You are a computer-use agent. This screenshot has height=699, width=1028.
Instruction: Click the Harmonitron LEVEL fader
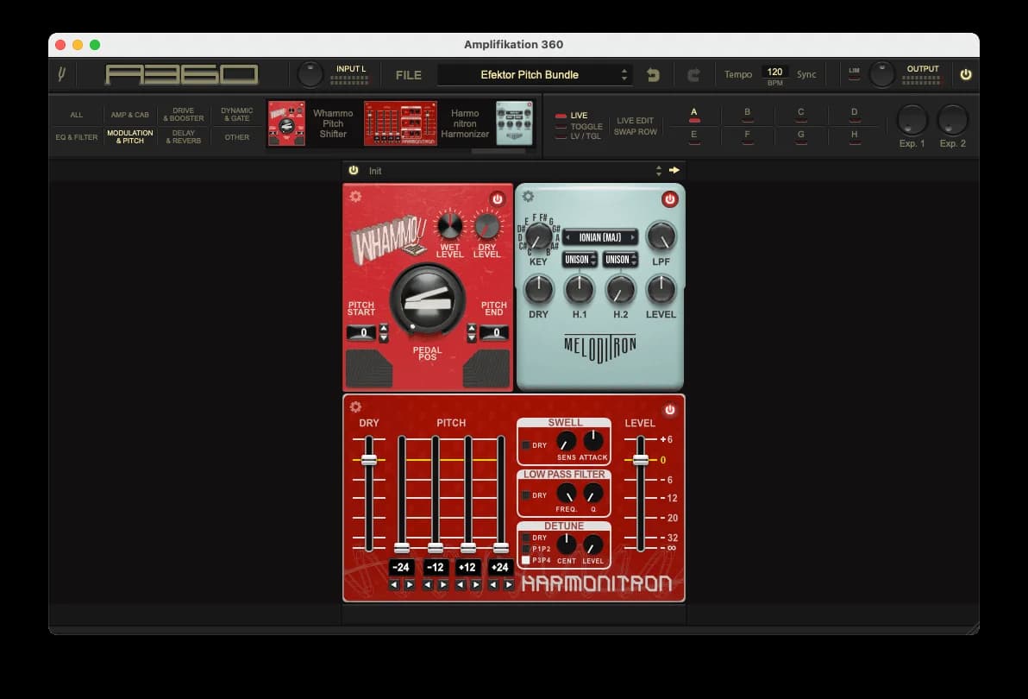pyautogui.click(x=640, y=462)
